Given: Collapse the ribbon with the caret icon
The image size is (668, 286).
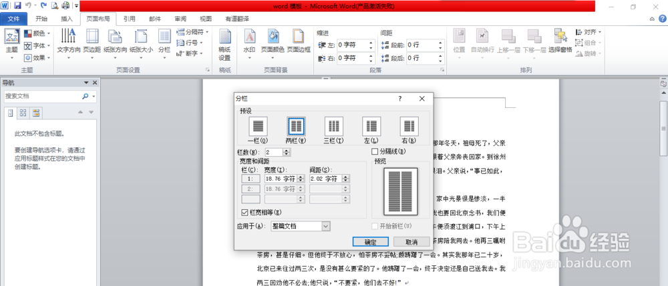Looking at the screenshot, I should click(652, 19).
